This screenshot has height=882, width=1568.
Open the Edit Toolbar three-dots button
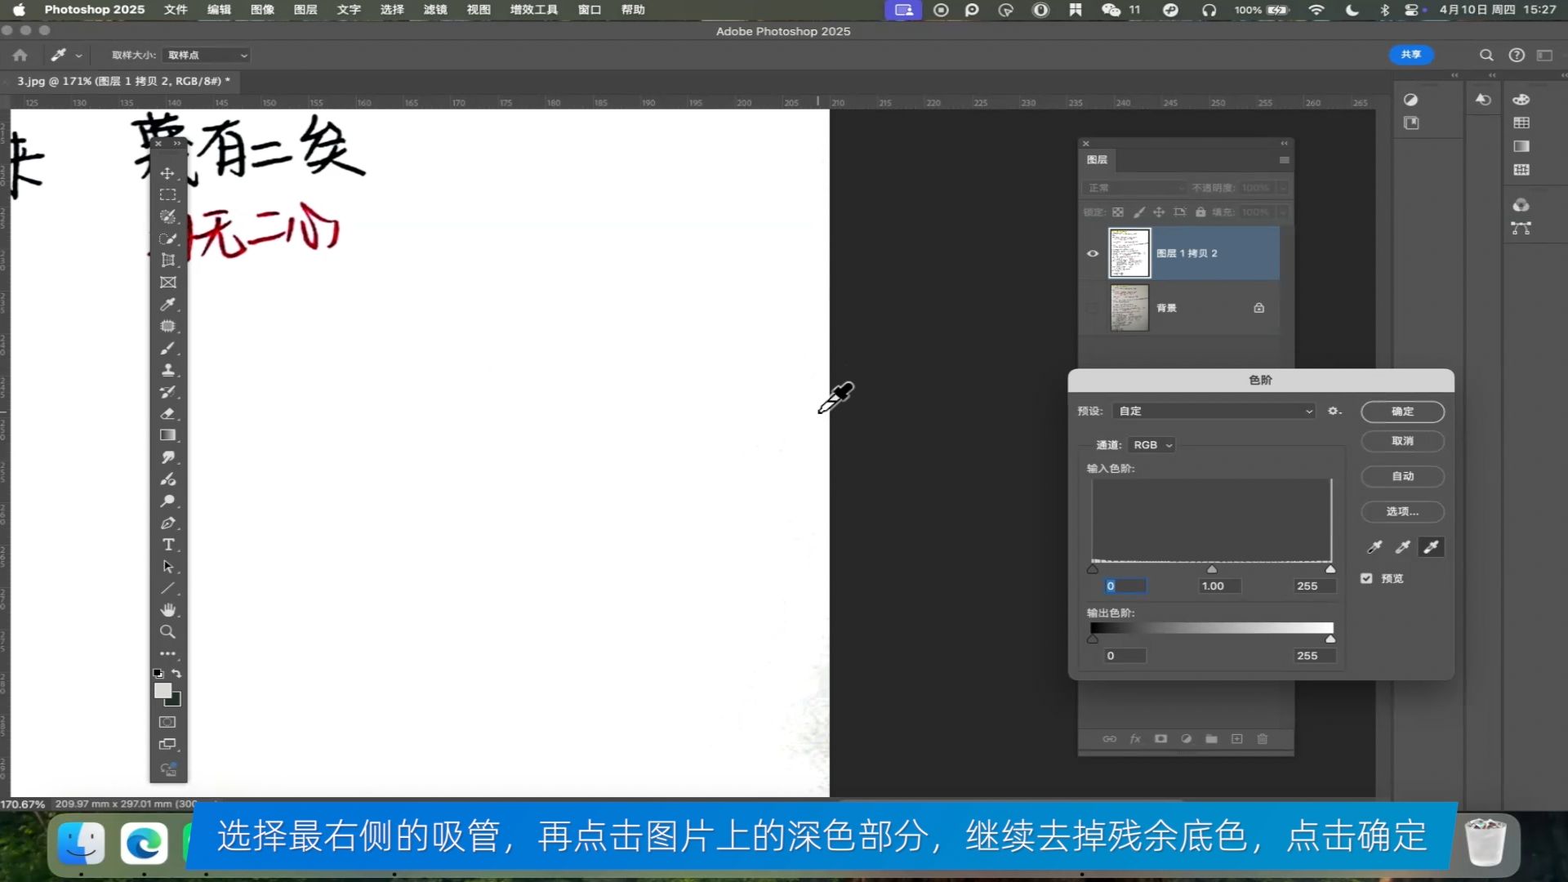[x=167, y=653]
